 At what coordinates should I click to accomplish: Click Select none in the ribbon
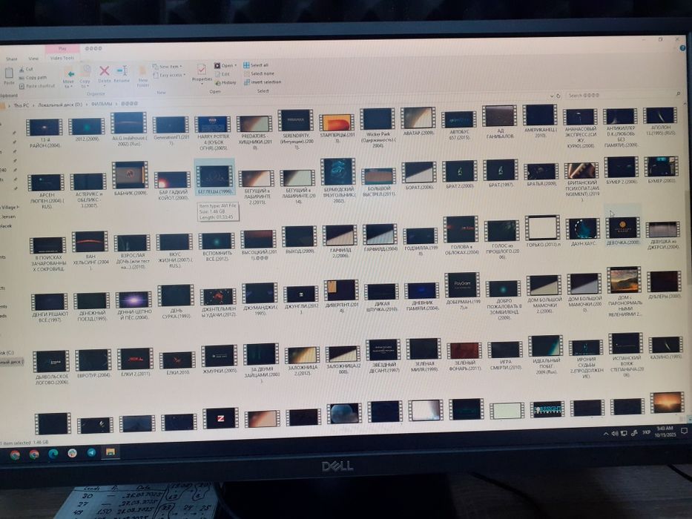coord(259,73)
